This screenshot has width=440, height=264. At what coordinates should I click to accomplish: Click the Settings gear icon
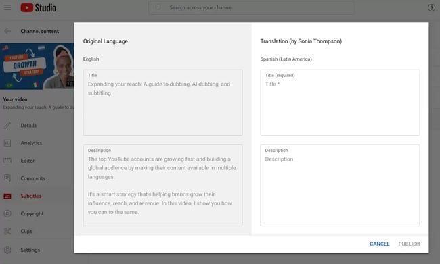[x=7, y=250]
